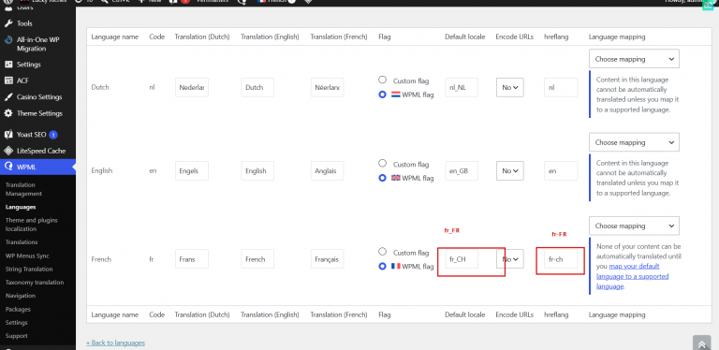Open WP Menus Sync submenu item
719x350 pixels.
point(27,256)
